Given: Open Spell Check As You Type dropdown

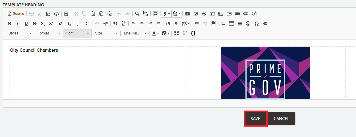Looking at the screenshot, I should click(177, 14).
